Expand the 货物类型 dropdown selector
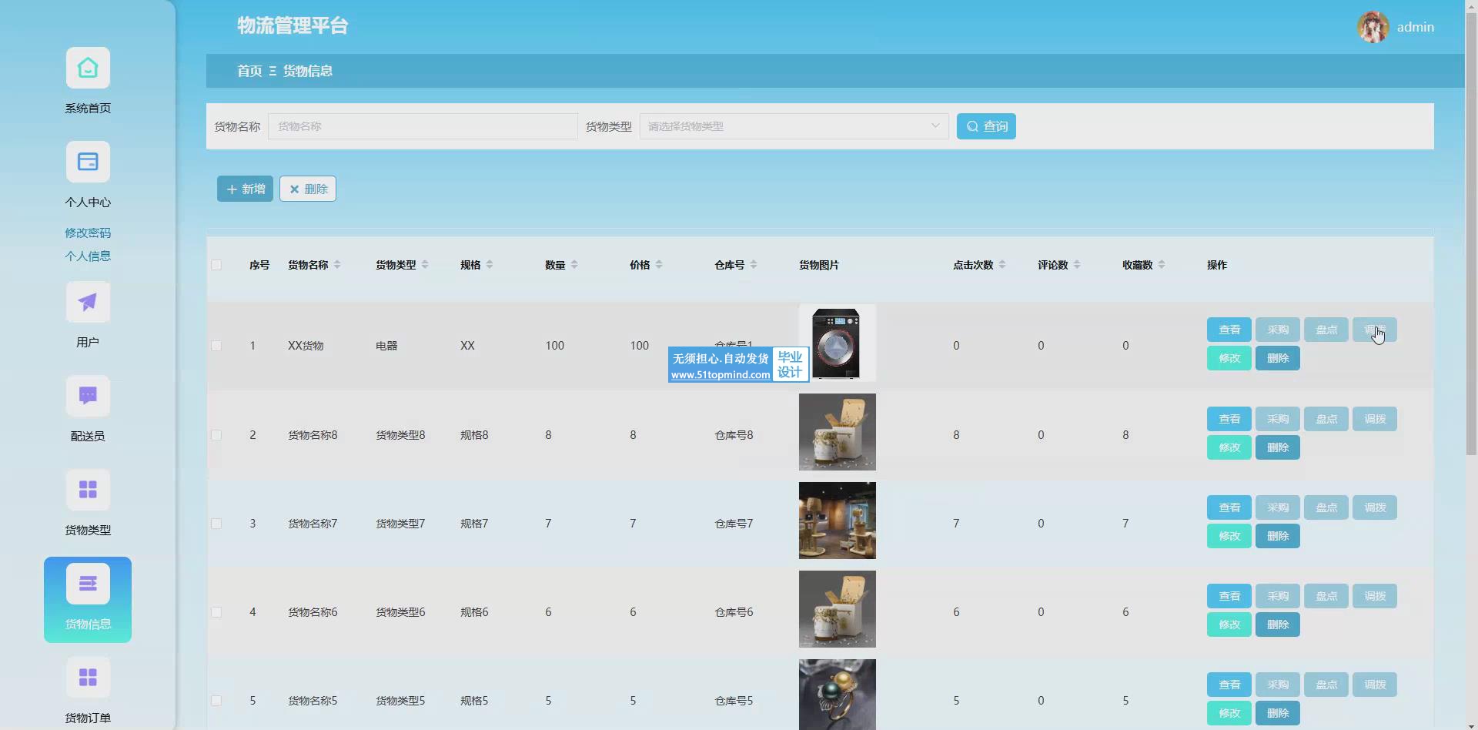The height and width of the screenshot is (730, 1478). point(794,126)
